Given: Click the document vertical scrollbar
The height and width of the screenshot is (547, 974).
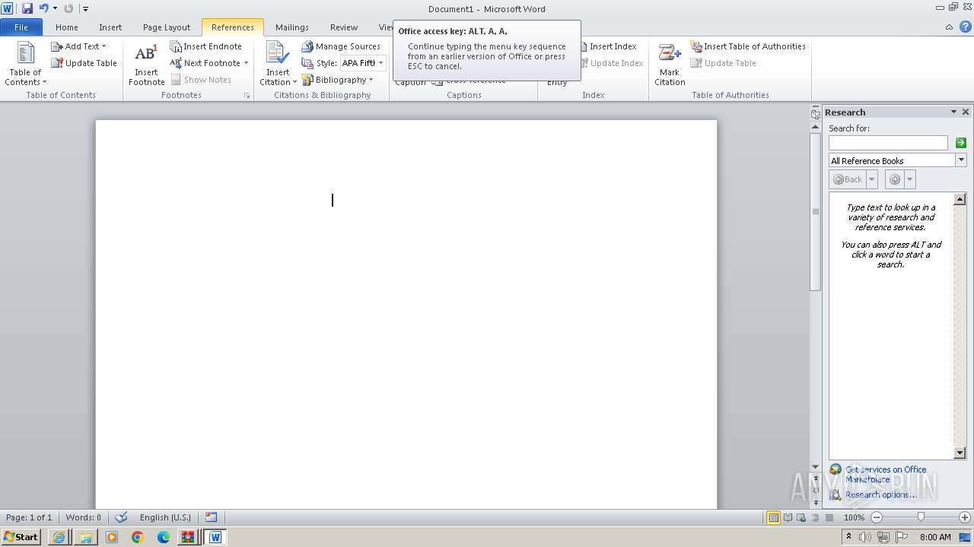Looking at the screenshot, I should (x=816, y=211).
